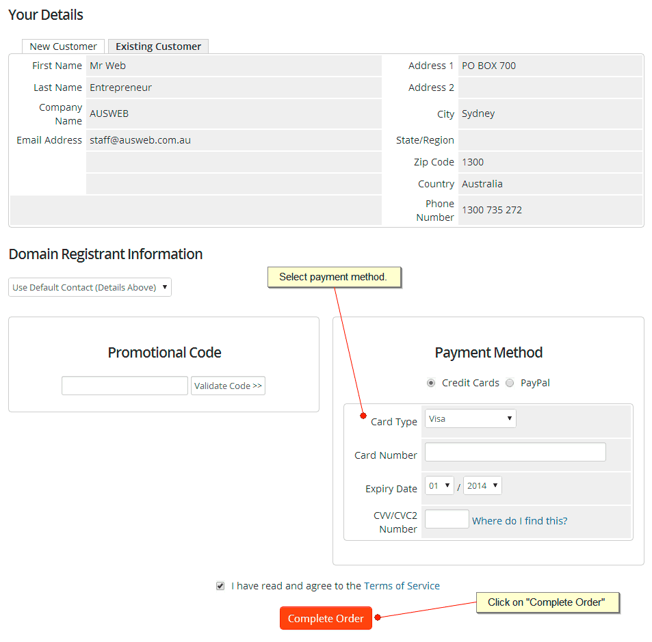Viewport: 652px width, 642px height.
Task: Click the Expiry Date label
Action: [x=391, y=489]
